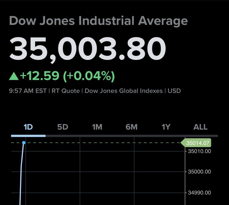This screenshot has height=205, width=229.
Task: Click the blue active-range bar under 1D
Action: click(x=28, y=136)
